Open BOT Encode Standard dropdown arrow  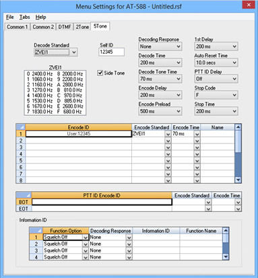[208, 202]
